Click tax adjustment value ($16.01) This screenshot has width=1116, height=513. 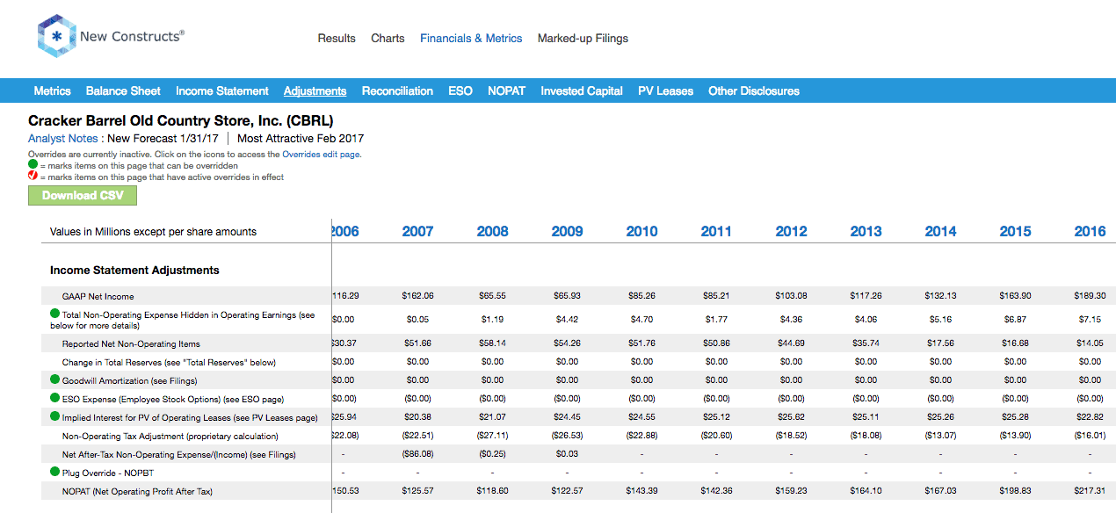1090,436
